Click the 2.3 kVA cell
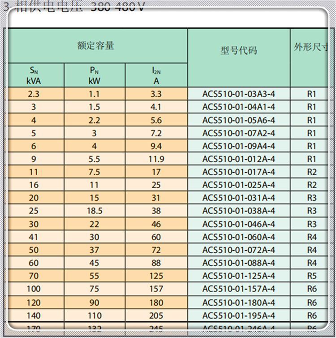The image size is (336, 338). tap(36, 94)
